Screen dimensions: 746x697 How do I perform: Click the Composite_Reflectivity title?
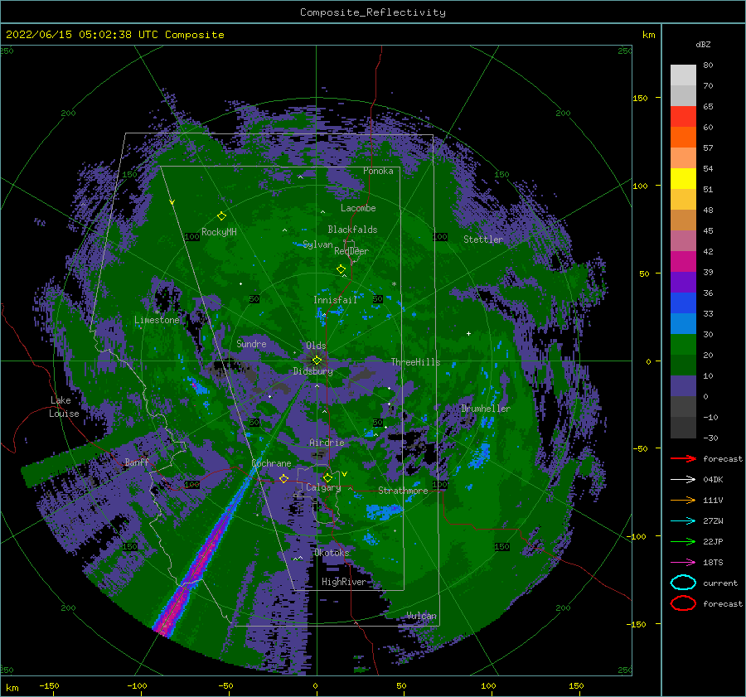click(373, 12)
